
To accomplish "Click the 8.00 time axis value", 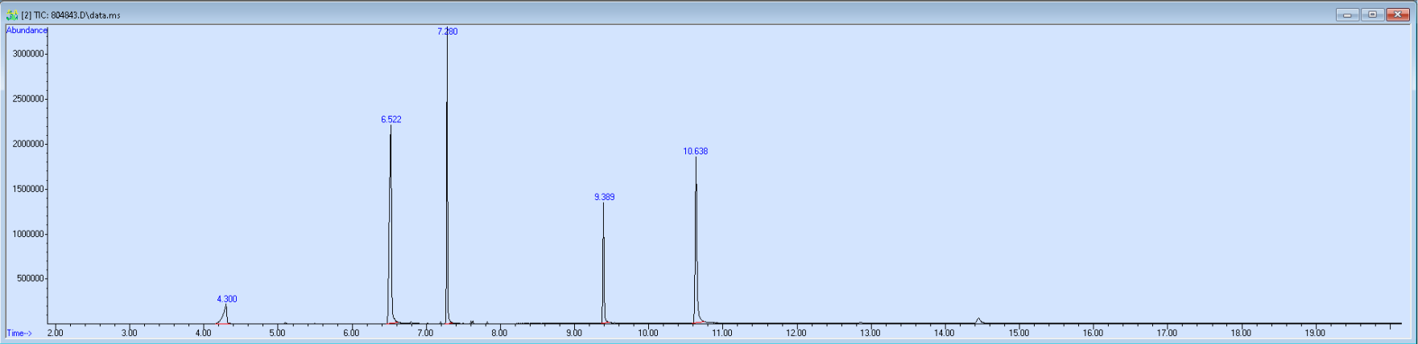I will click(x=499, y=333).
